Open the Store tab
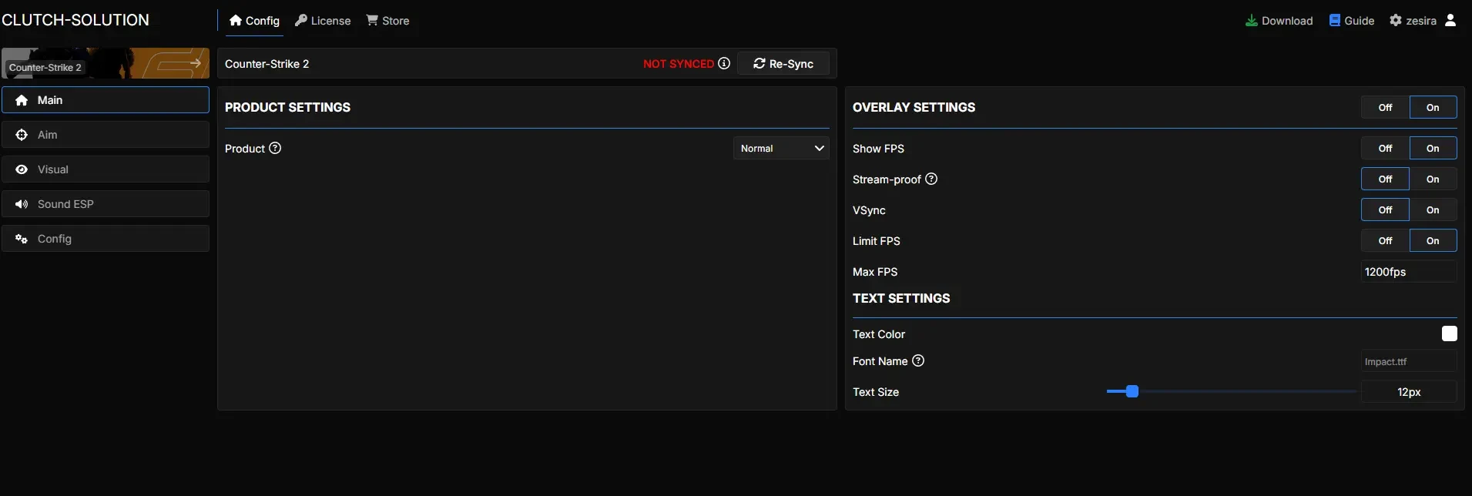The height and width of the screenshot is (496, 1472). [387, 21]
